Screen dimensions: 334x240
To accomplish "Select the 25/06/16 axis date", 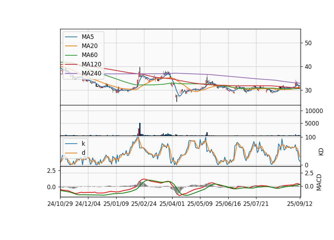I will coord(228,204).
